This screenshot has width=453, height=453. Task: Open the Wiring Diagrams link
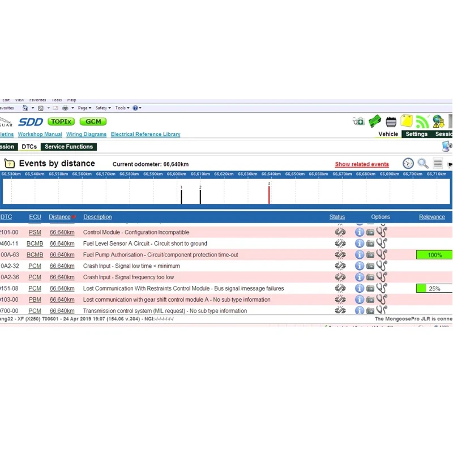(86, 134)
